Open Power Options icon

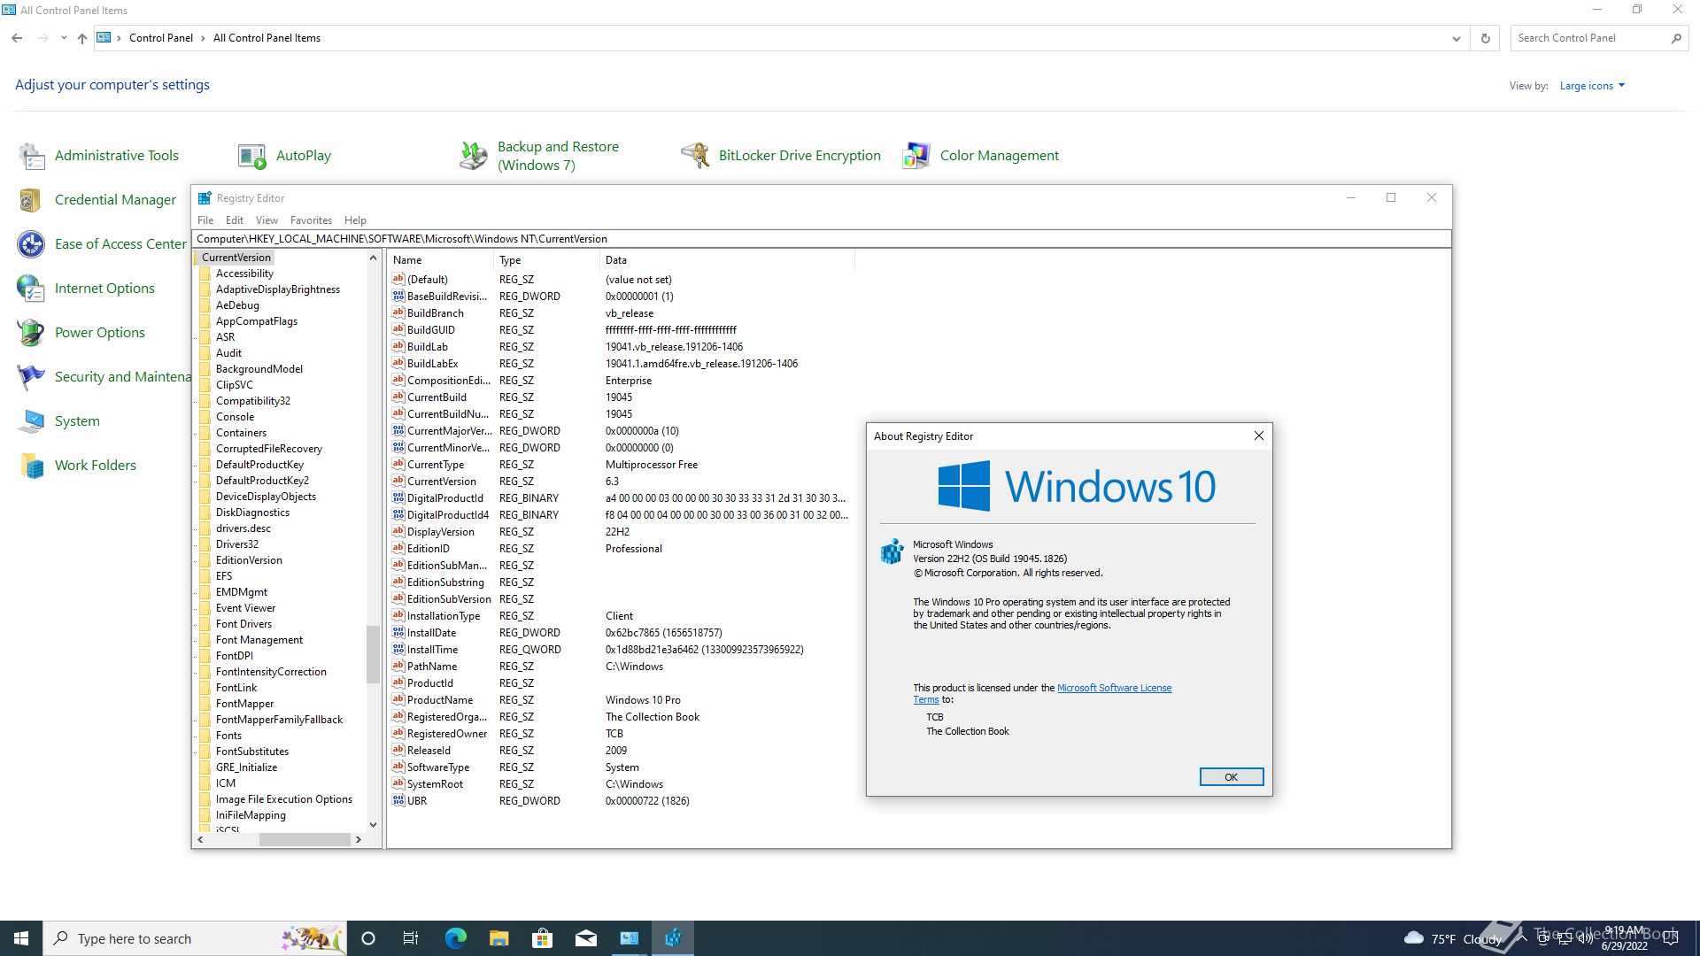(32, 333)
